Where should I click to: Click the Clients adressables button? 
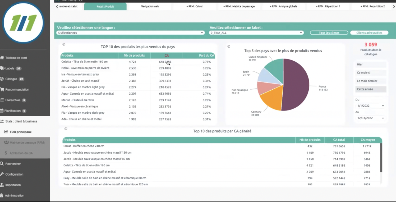point(369,33)
